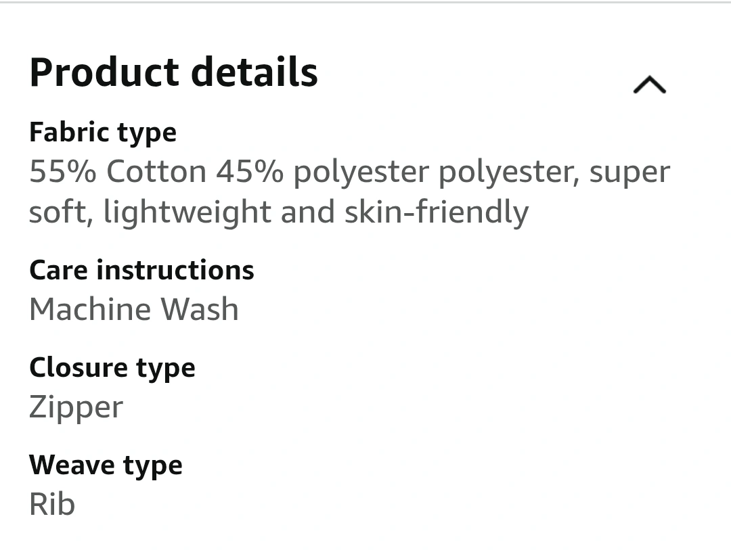Screen dimensions: 731x550
Task: Click the Machine Wash value
Action: pyautogui.click(x=134, y=309)
